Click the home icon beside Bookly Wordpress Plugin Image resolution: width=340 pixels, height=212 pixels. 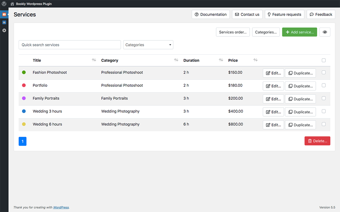point(12,4)
